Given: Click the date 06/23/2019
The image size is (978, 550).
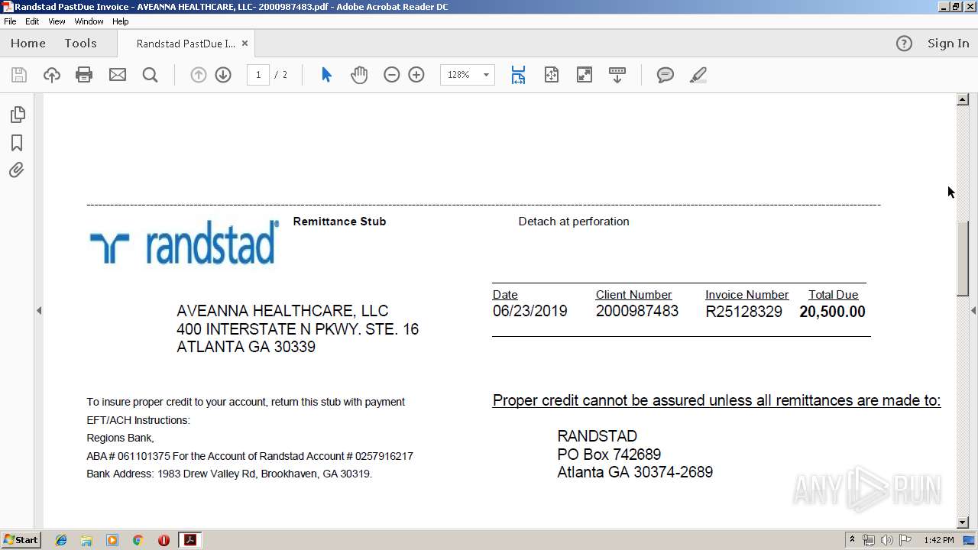Looking at the screenshot, I should [x=530, y=312].
